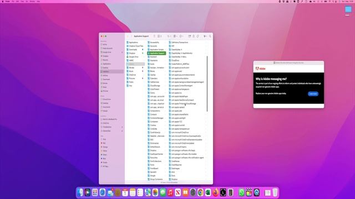This screenshot has width=355, height=199.
Task: Launch Siri from the Dock
Action: click(x=88, y=192)
